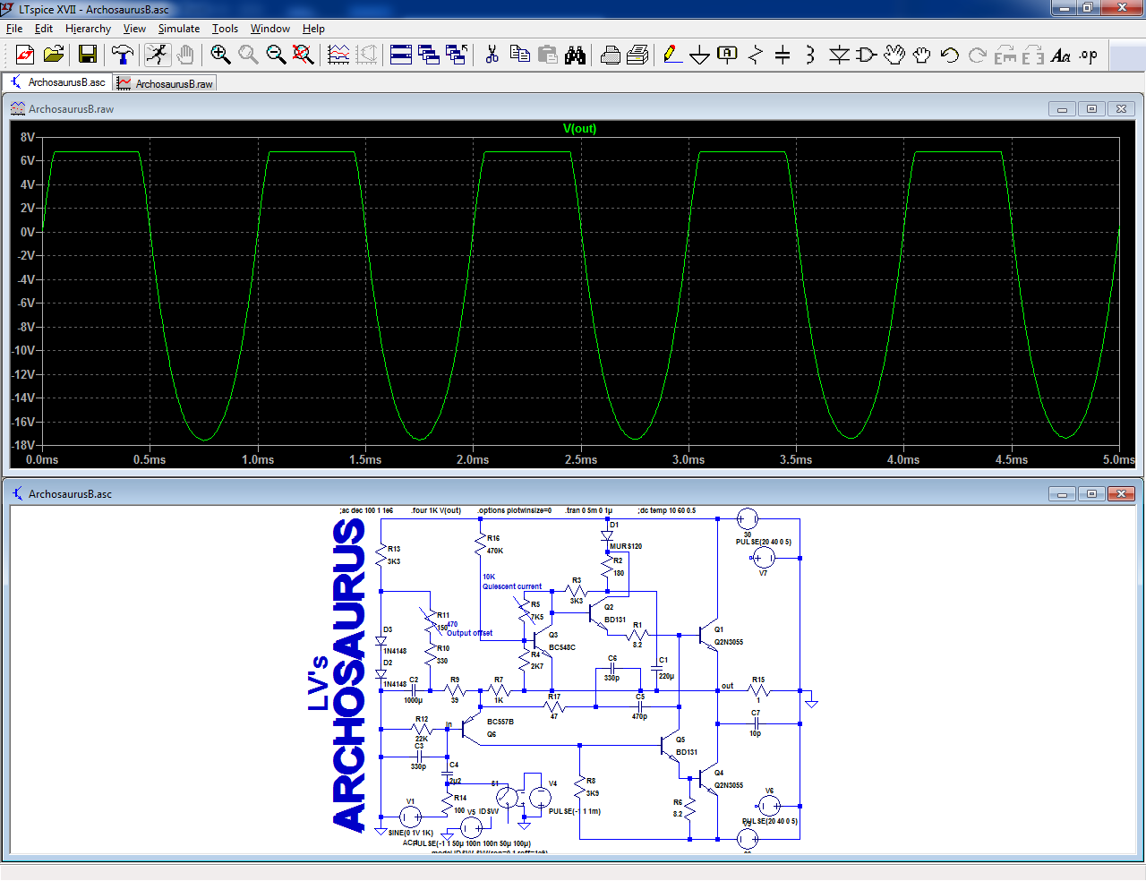This screenshot has width=1146, height=881.
Task: Open the component gate symbol picker
Action: 867,55
